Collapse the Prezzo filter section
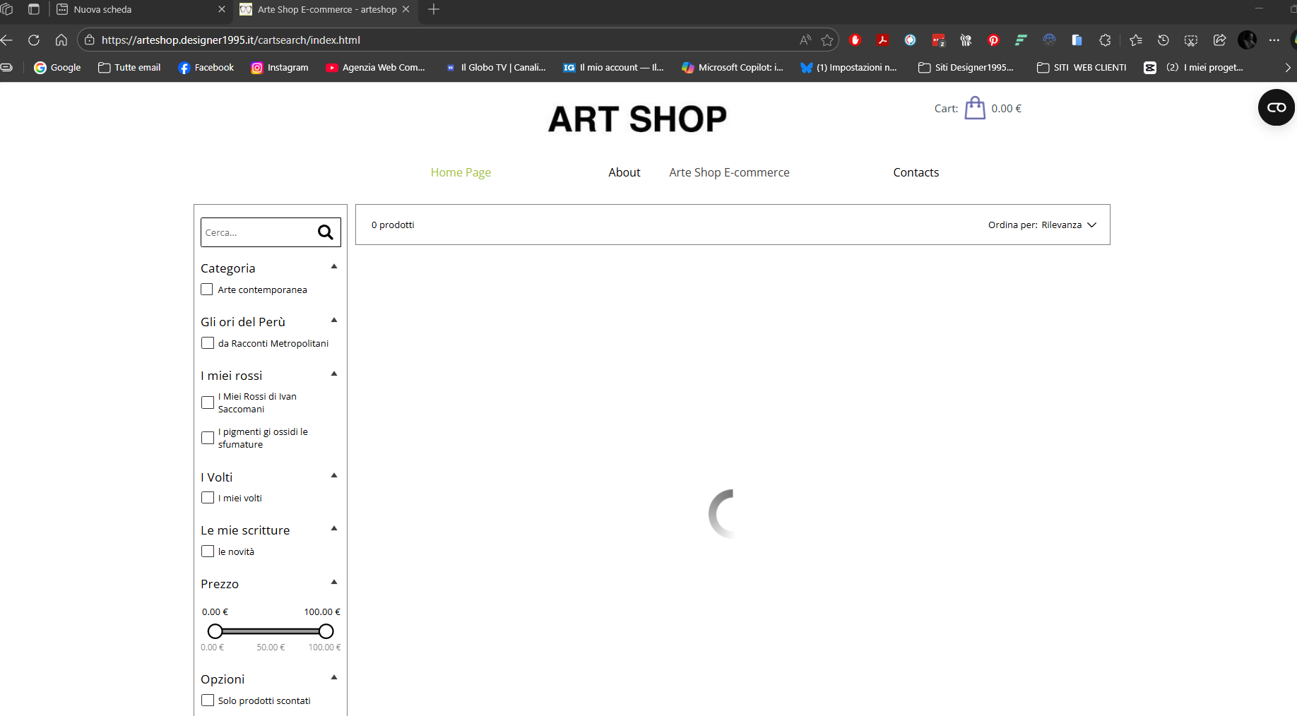This screenshot has height=716, width=1297. [x=334, y=583]
